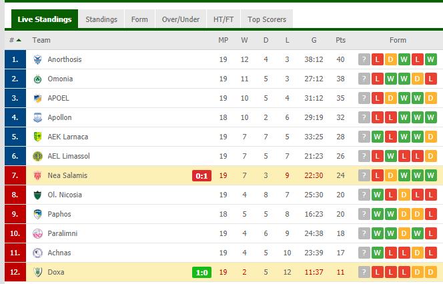Click the AEL Limassol club crest icon
The image size is (443, 284).
tap(37, 156)
